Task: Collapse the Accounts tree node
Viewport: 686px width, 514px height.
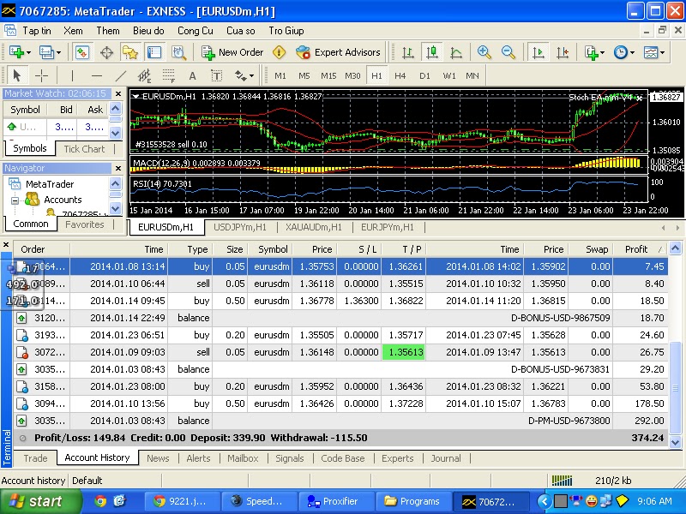Action: 16,200
